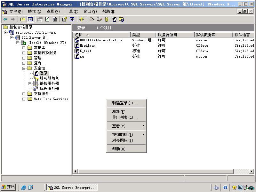This screenshot has width=256, height=192.
Task: Choose 新建登录(L)... in context menu
Action: [x=126, y=103]
